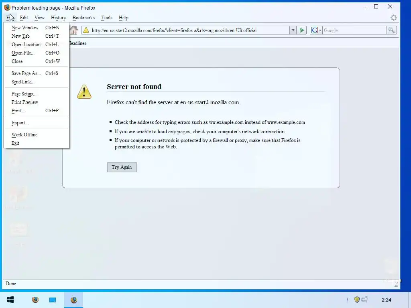Click the search magnifier icon
The height and width of the screenshot is (308, 411).
[391, 30]
